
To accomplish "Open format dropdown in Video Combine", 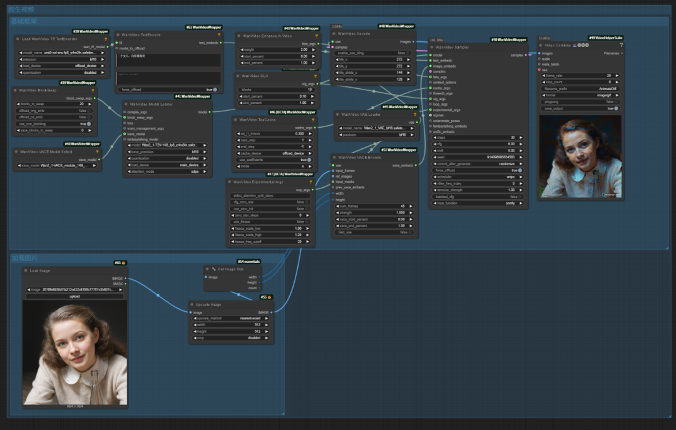I will pos(580,95).
